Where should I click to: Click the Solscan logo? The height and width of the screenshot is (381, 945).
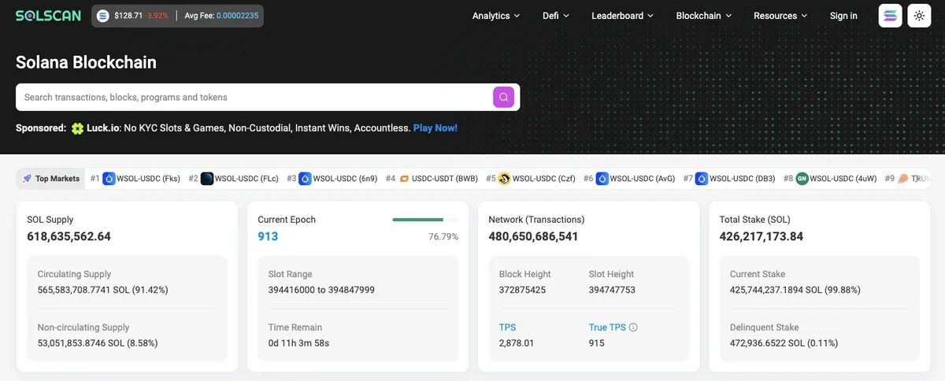48,16
